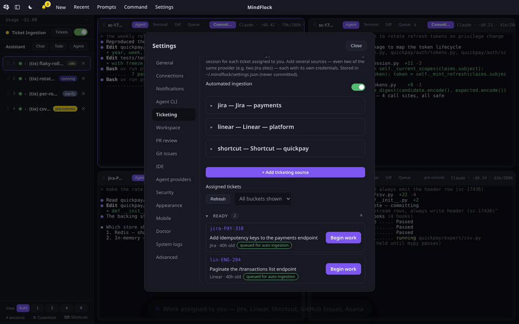
Task: Open the jira-PAY-318 ticket link
Action: click(227, 228)
